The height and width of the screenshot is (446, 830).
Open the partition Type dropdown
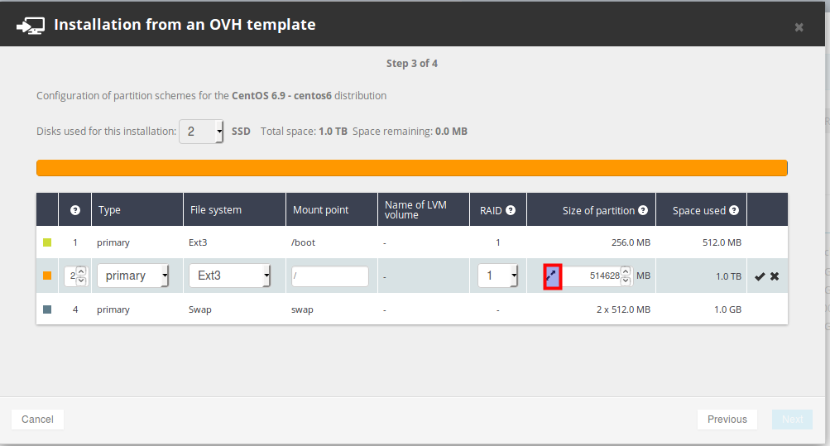coord(133,276)
